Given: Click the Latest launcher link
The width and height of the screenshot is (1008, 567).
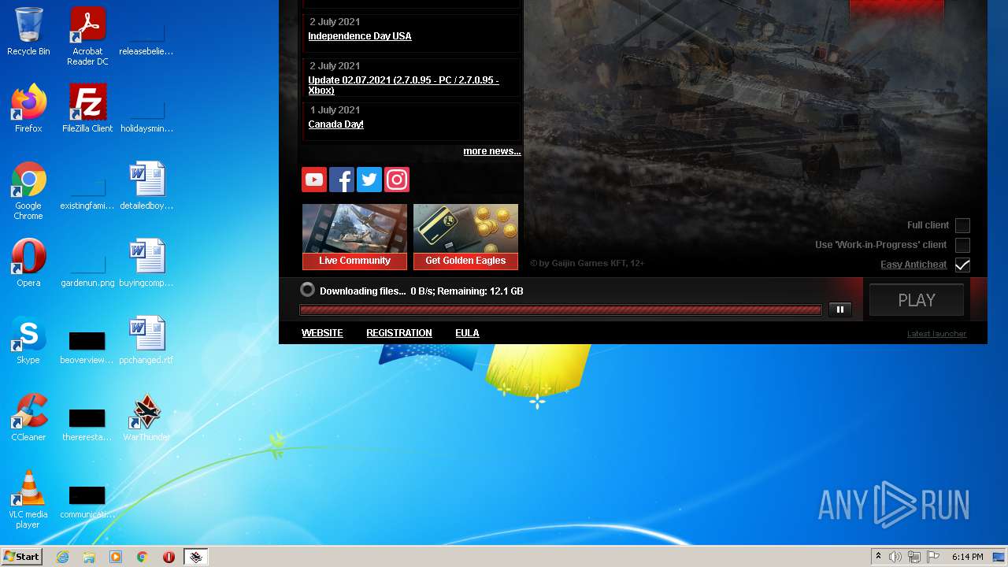Looking at the screenshot, I should point(936,334).
